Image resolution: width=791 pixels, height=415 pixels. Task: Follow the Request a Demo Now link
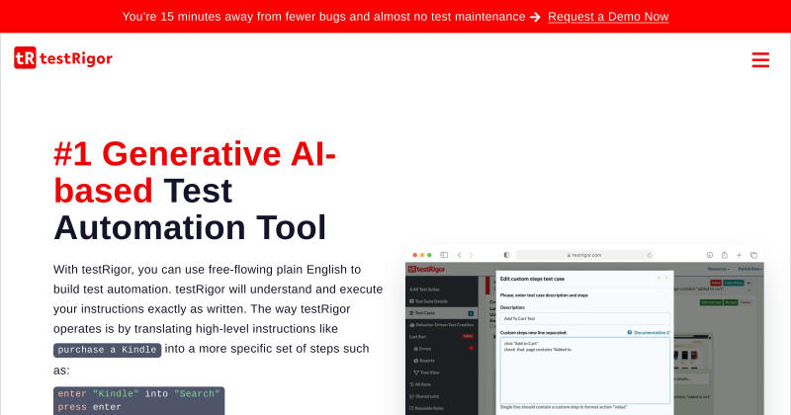[x=608, y=17]
